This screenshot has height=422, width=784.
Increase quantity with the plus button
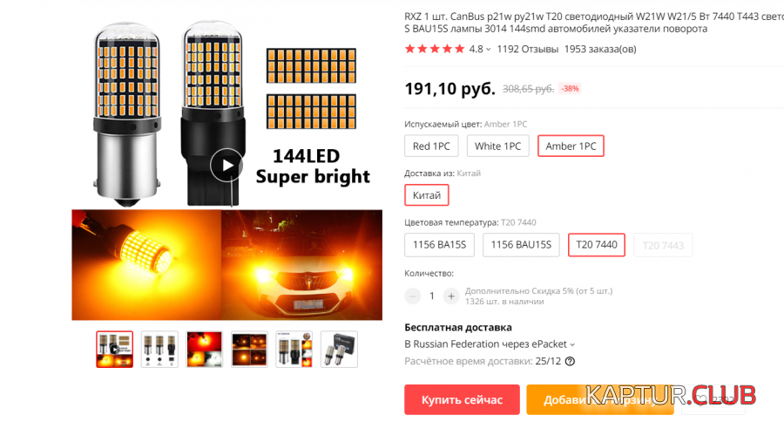[451, 296]
